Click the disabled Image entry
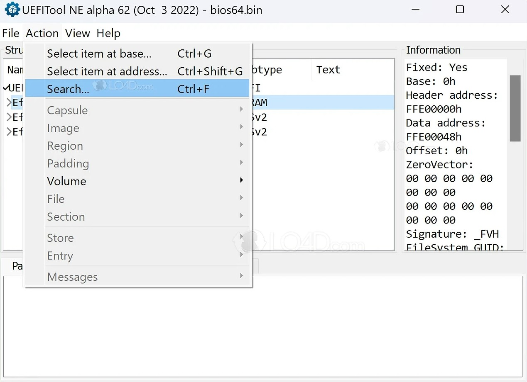 tap(137, 128)
